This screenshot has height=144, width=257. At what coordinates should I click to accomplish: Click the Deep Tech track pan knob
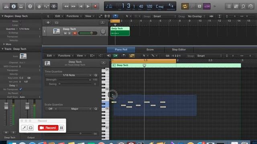tap(103, 32)
